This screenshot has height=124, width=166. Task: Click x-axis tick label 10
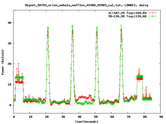(31, 117)
